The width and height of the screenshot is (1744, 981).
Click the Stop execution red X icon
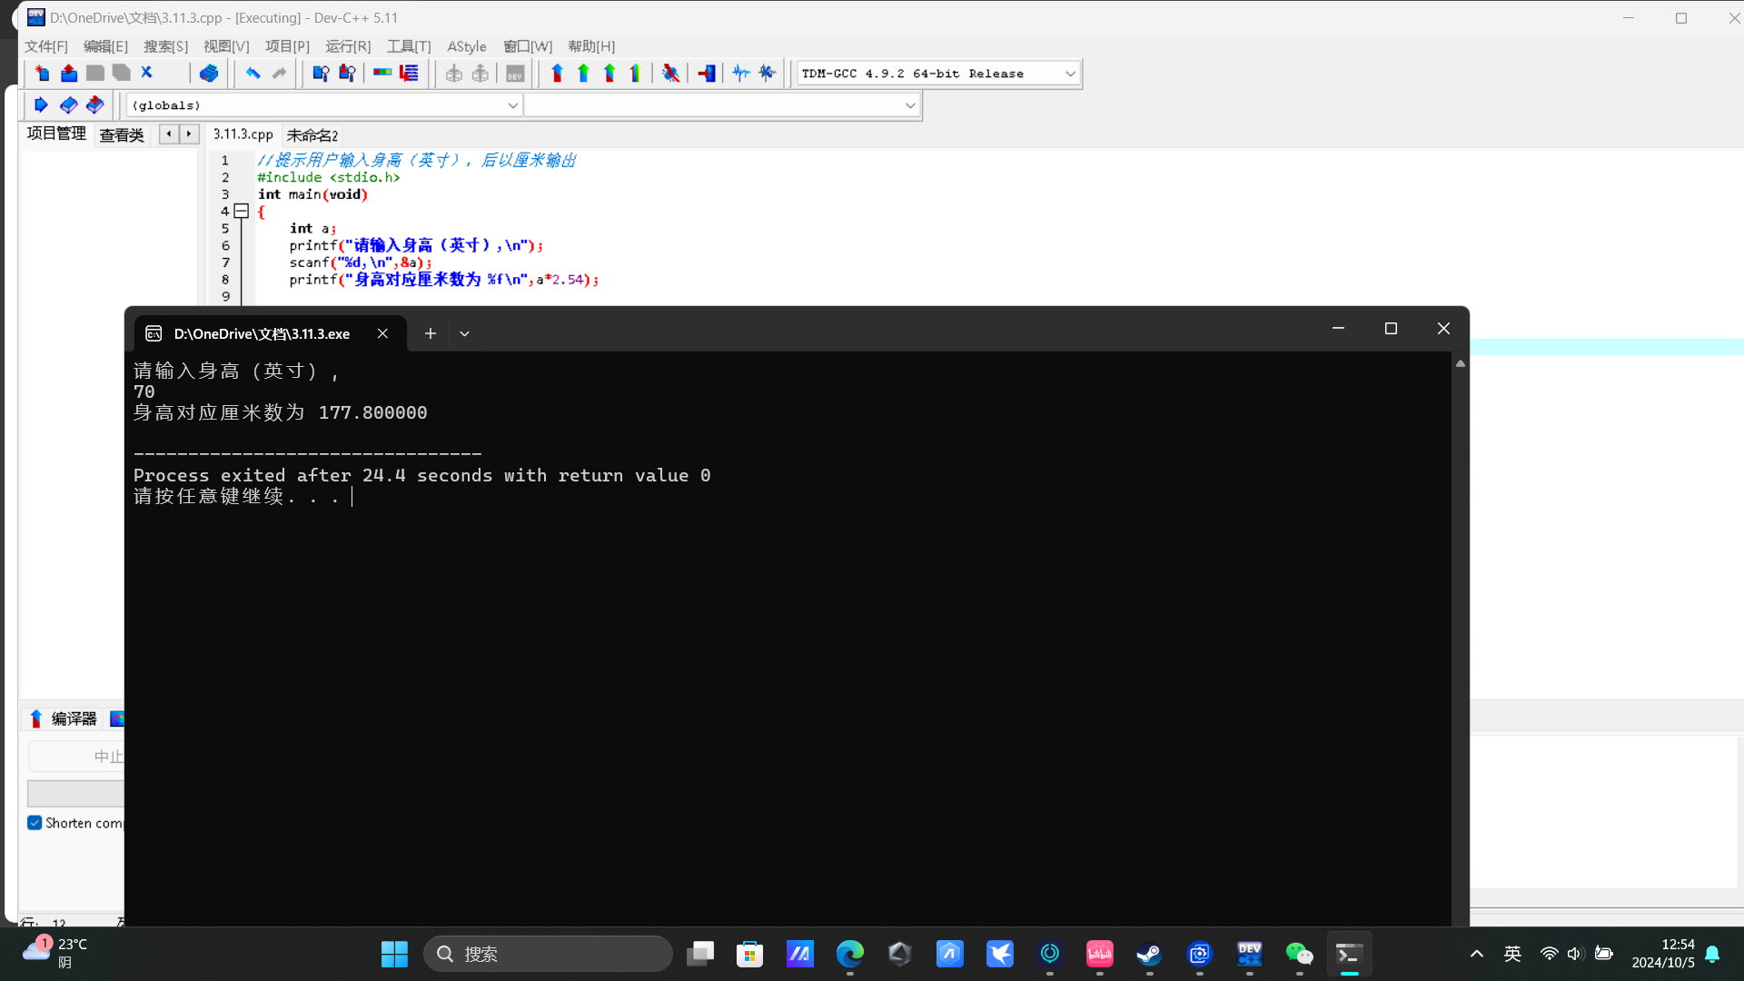pos(670,74)
